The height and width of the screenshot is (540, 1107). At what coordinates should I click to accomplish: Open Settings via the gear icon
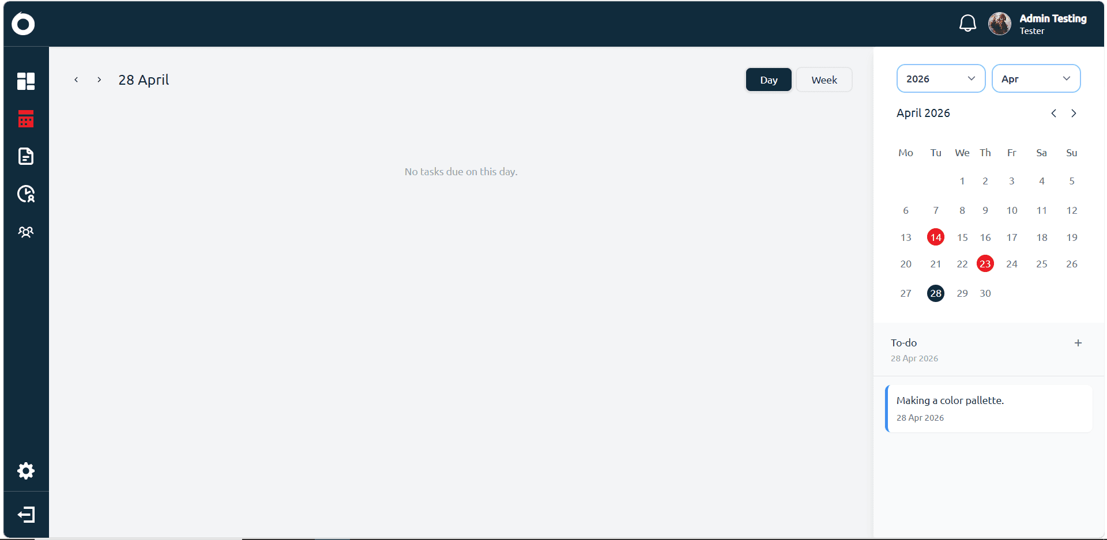coord(26,471)
